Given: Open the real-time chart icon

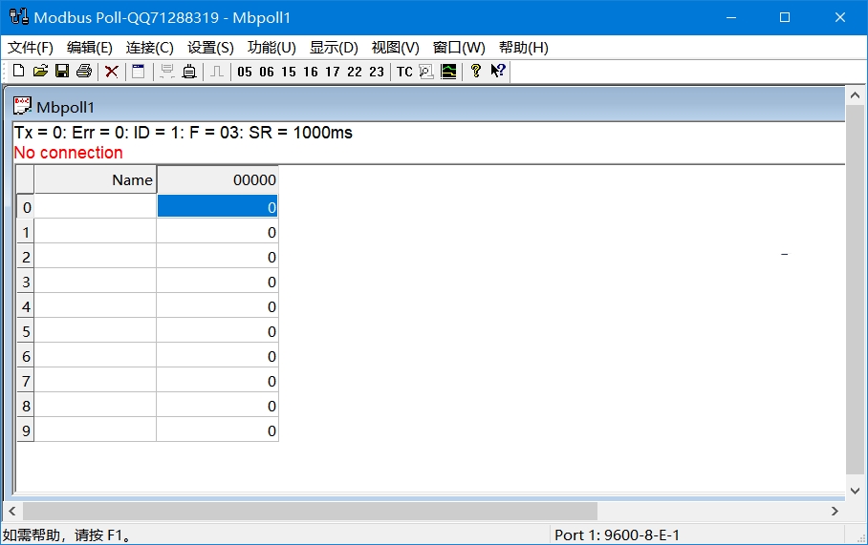Looking at the screenshot, I should [448, 72].
